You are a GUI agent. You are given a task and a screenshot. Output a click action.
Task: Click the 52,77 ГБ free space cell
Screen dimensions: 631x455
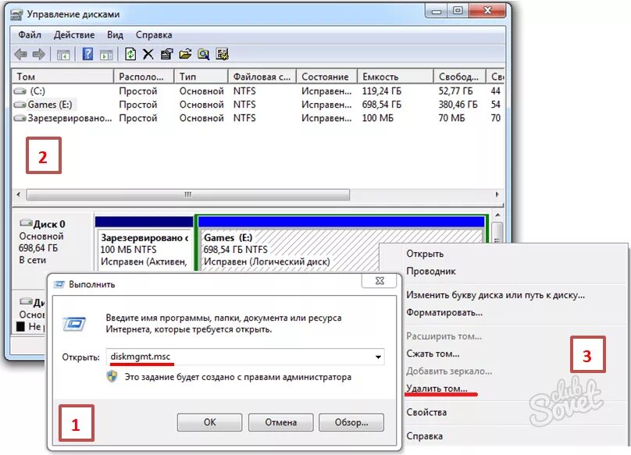tap(455, 91)
